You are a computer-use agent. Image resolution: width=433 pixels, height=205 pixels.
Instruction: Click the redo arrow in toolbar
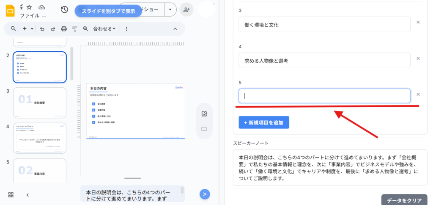[x=53, y=29]
